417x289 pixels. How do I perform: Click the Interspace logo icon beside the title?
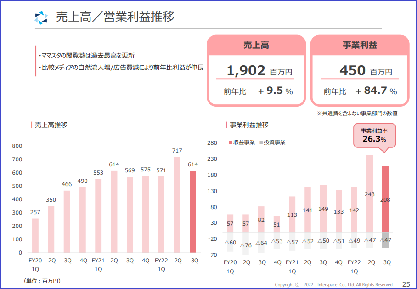click(x=41, y=17)
